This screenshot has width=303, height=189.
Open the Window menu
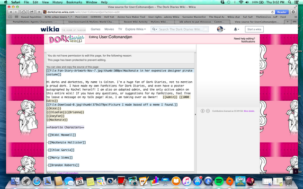click(91, 2)
